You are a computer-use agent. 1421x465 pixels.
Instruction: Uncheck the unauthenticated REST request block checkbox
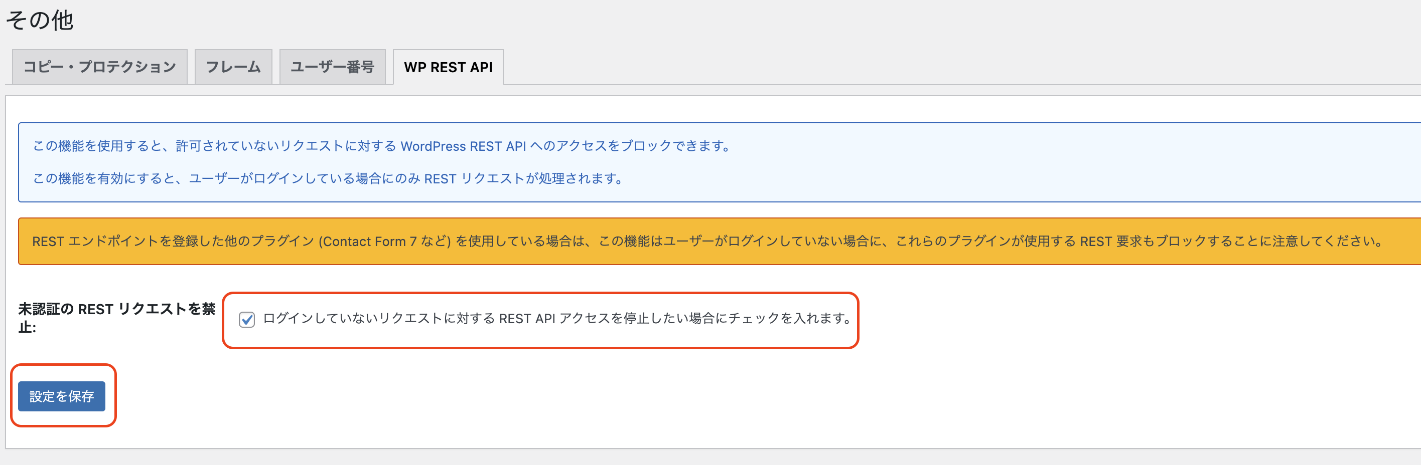246,319
